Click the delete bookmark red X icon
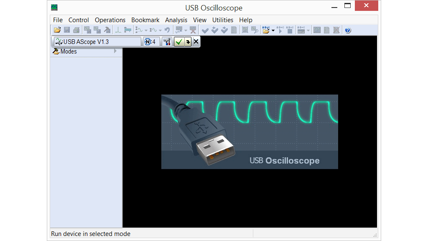Viewport: 428px width, 241px height. pos(193,30)
